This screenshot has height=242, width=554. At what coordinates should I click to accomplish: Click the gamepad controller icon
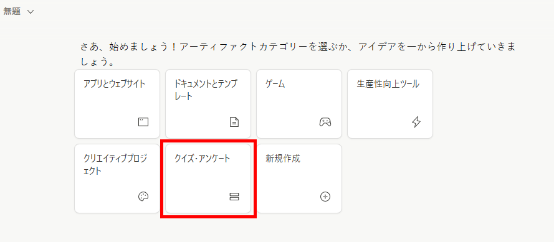[325, 122]
